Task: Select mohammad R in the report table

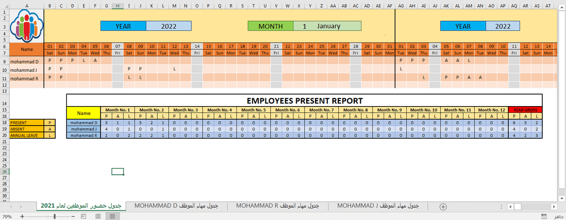Action: click(84, 135)
